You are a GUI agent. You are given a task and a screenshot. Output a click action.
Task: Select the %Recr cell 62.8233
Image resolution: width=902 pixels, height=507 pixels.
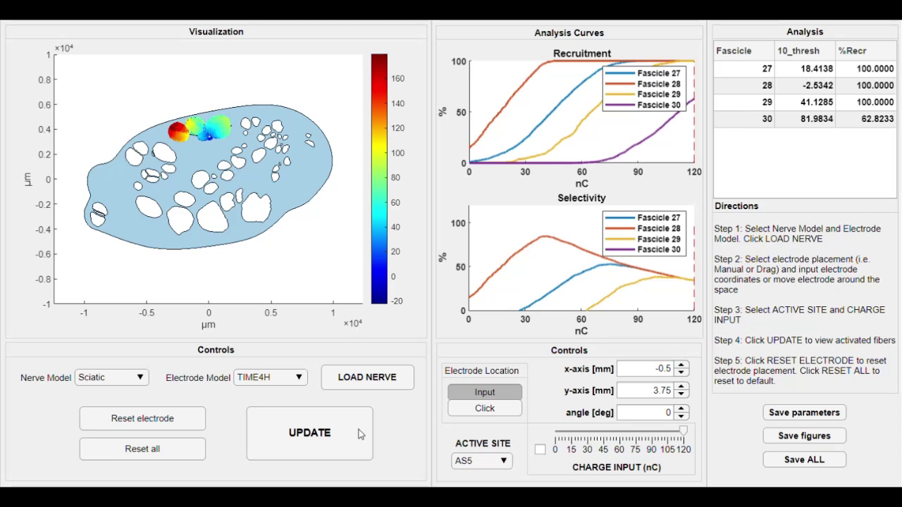[866, 119]
